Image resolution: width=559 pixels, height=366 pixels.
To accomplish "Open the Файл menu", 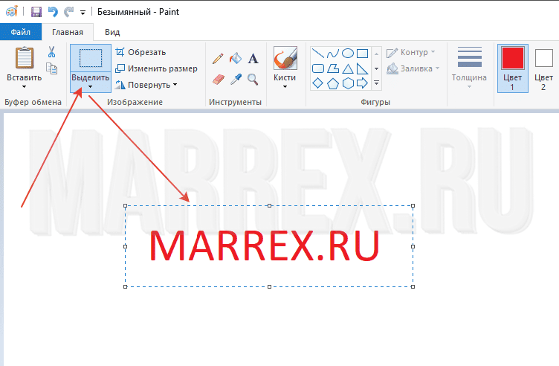I will pos(21,32).
